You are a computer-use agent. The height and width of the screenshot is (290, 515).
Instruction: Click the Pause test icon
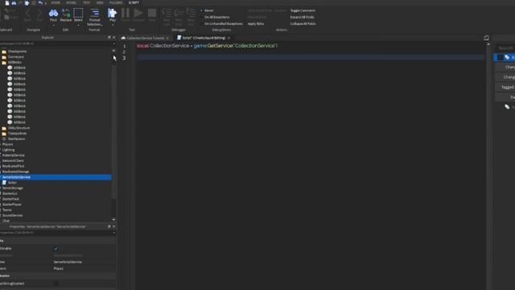126,13
